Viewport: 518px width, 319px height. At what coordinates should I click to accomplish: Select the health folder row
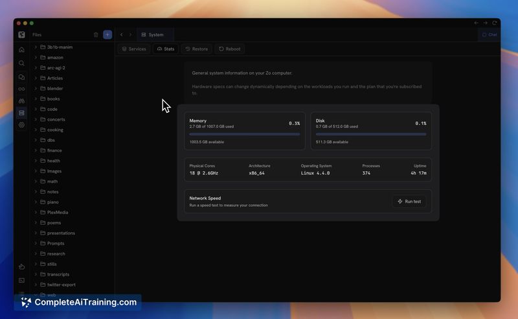pos(73,161)
